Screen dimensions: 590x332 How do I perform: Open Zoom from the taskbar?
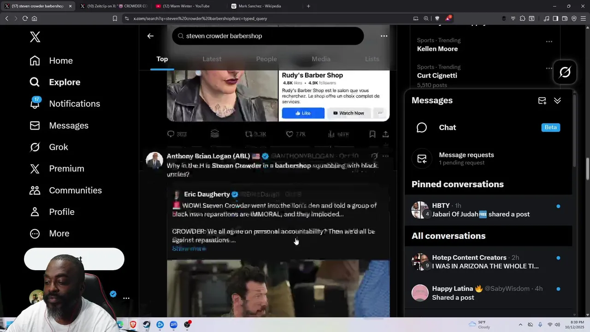tap(173, 325)
